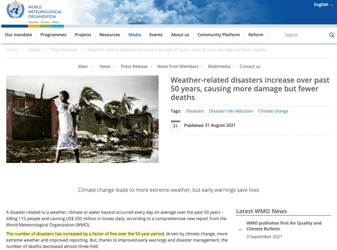Click the Media breadcrumb link
The width and height of the screenshot is (337, 250).
coord(34,50)
